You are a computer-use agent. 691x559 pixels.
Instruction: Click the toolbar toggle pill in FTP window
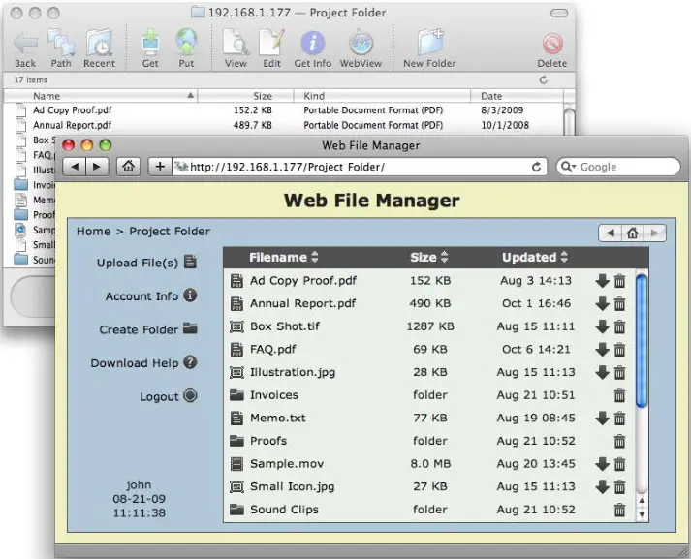(x=559, y=13)
